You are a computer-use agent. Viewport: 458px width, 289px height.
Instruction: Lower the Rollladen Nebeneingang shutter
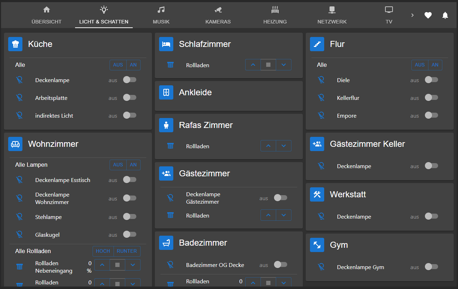[x=133, y=265]
